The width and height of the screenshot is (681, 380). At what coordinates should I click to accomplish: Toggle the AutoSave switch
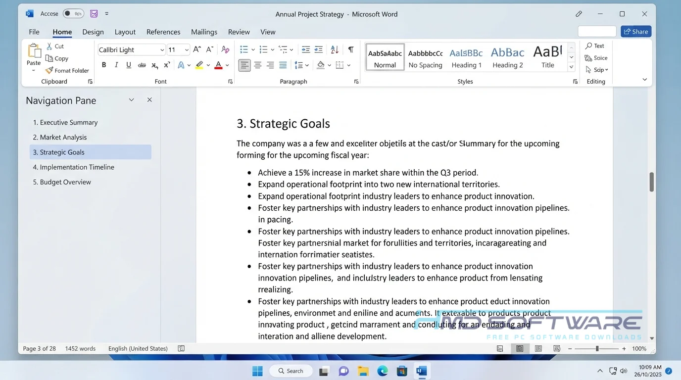coord(73,14)
